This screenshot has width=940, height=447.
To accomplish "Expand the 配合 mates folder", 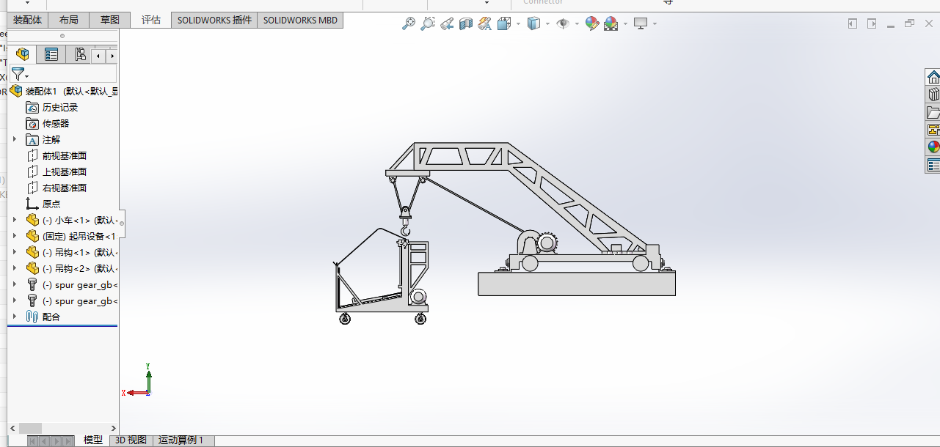I will tap(14, 317).
